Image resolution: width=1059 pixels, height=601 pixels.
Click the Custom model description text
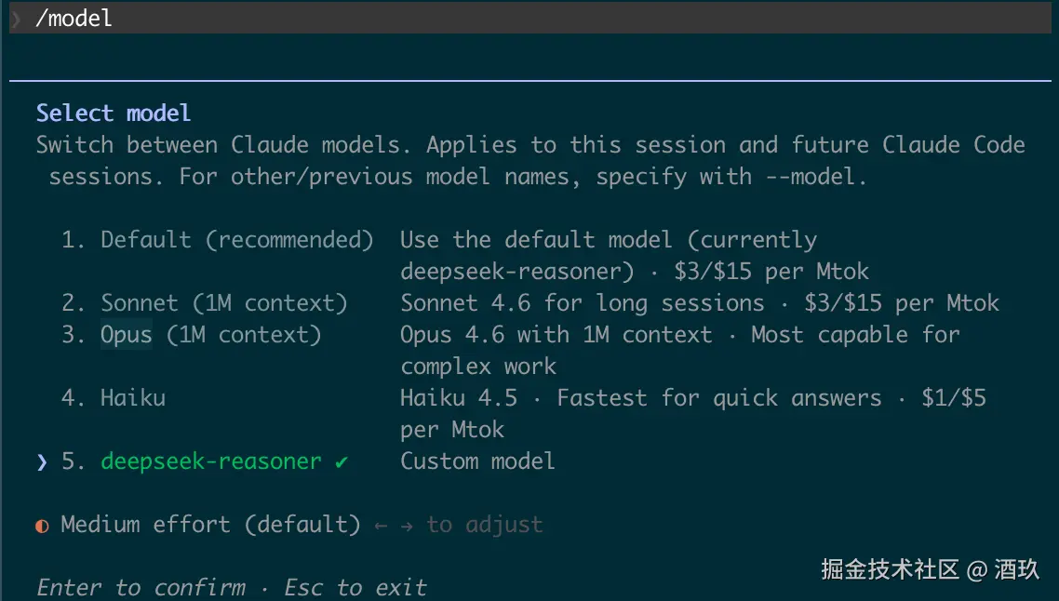click(477, 461)
